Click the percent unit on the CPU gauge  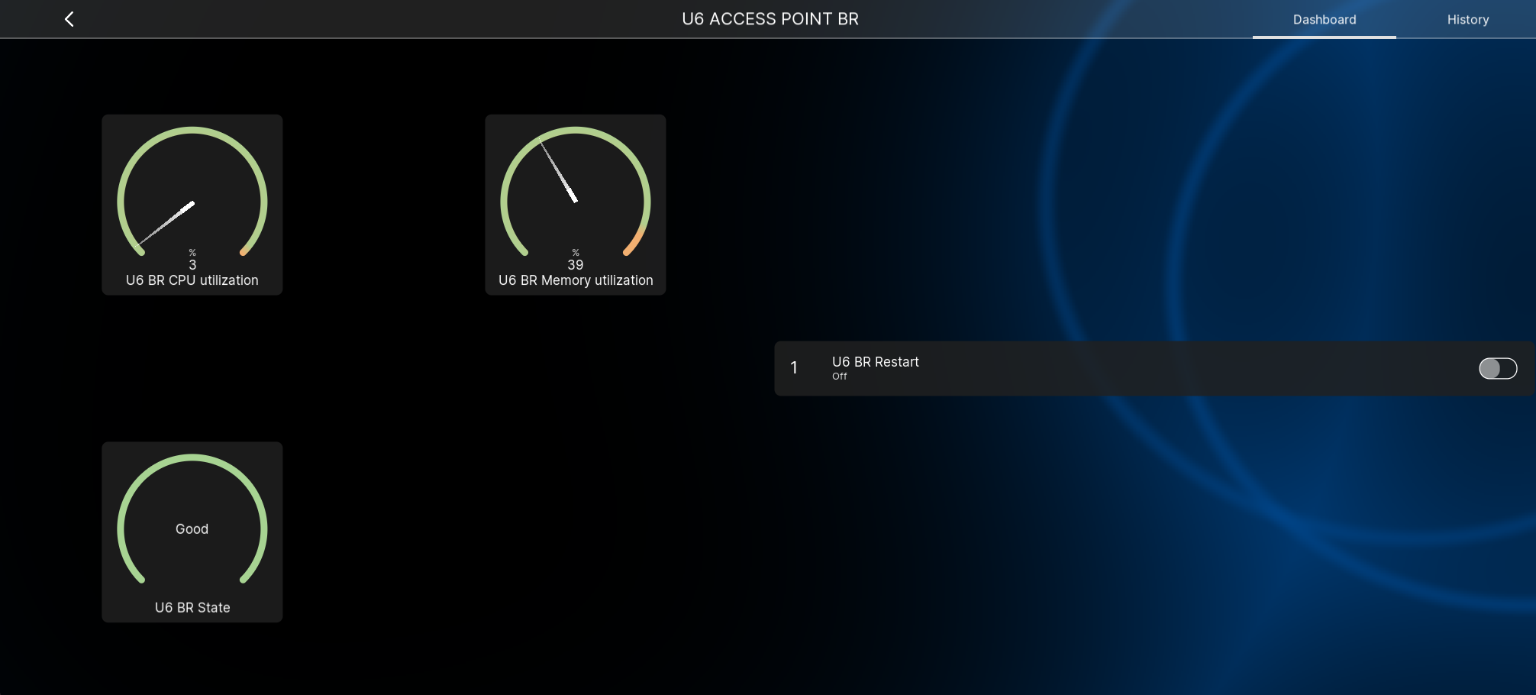click(192, 253)
